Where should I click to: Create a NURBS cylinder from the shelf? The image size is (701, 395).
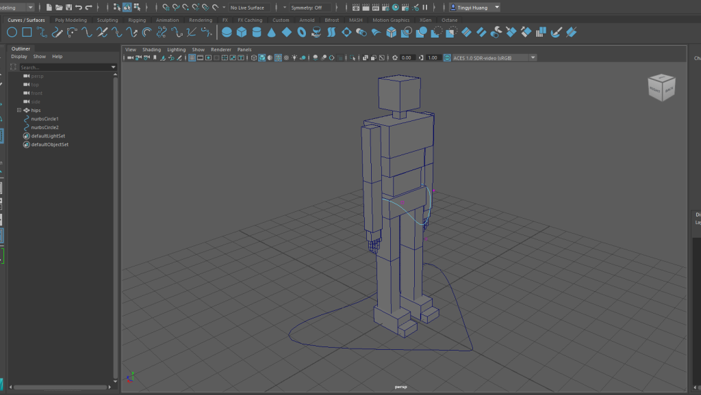coord(257,32)
